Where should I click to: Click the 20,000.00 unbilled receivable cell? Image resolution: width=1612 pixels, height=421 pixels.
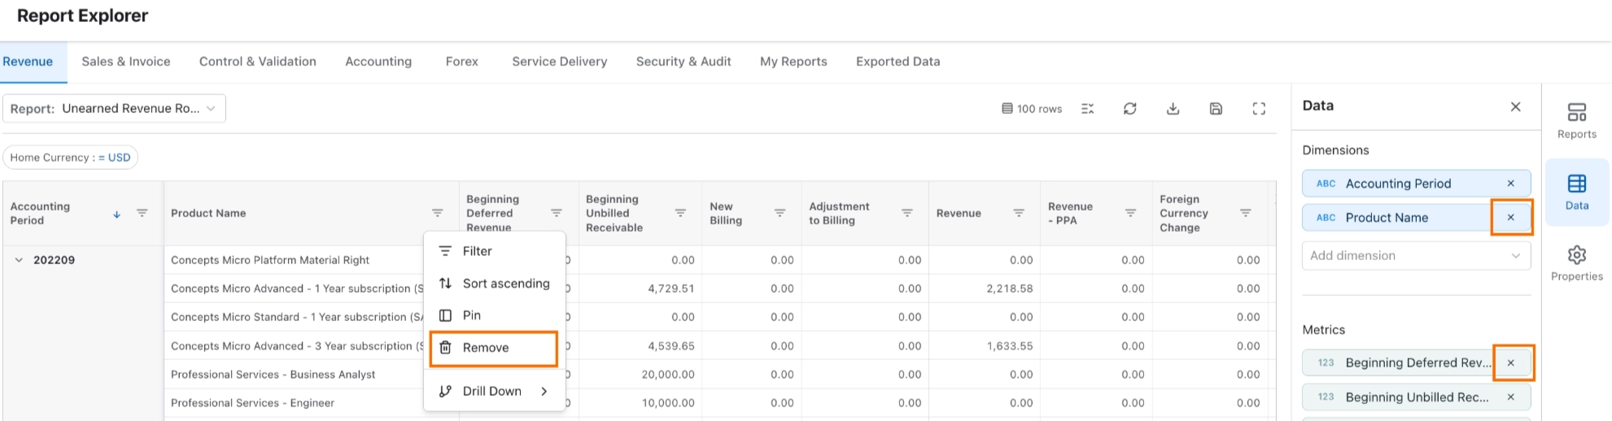(667, 375)
